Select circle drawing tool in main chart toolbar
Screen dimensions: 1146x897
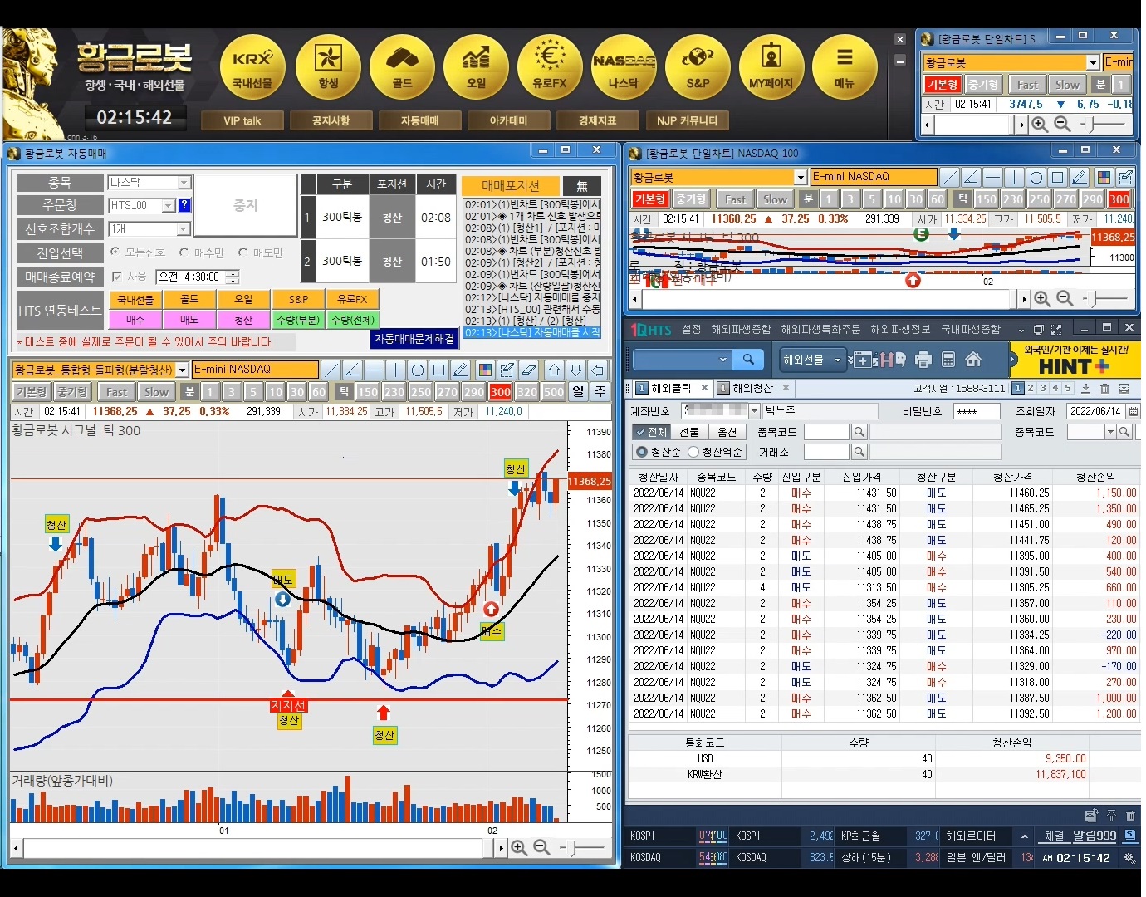click(418, 370)
